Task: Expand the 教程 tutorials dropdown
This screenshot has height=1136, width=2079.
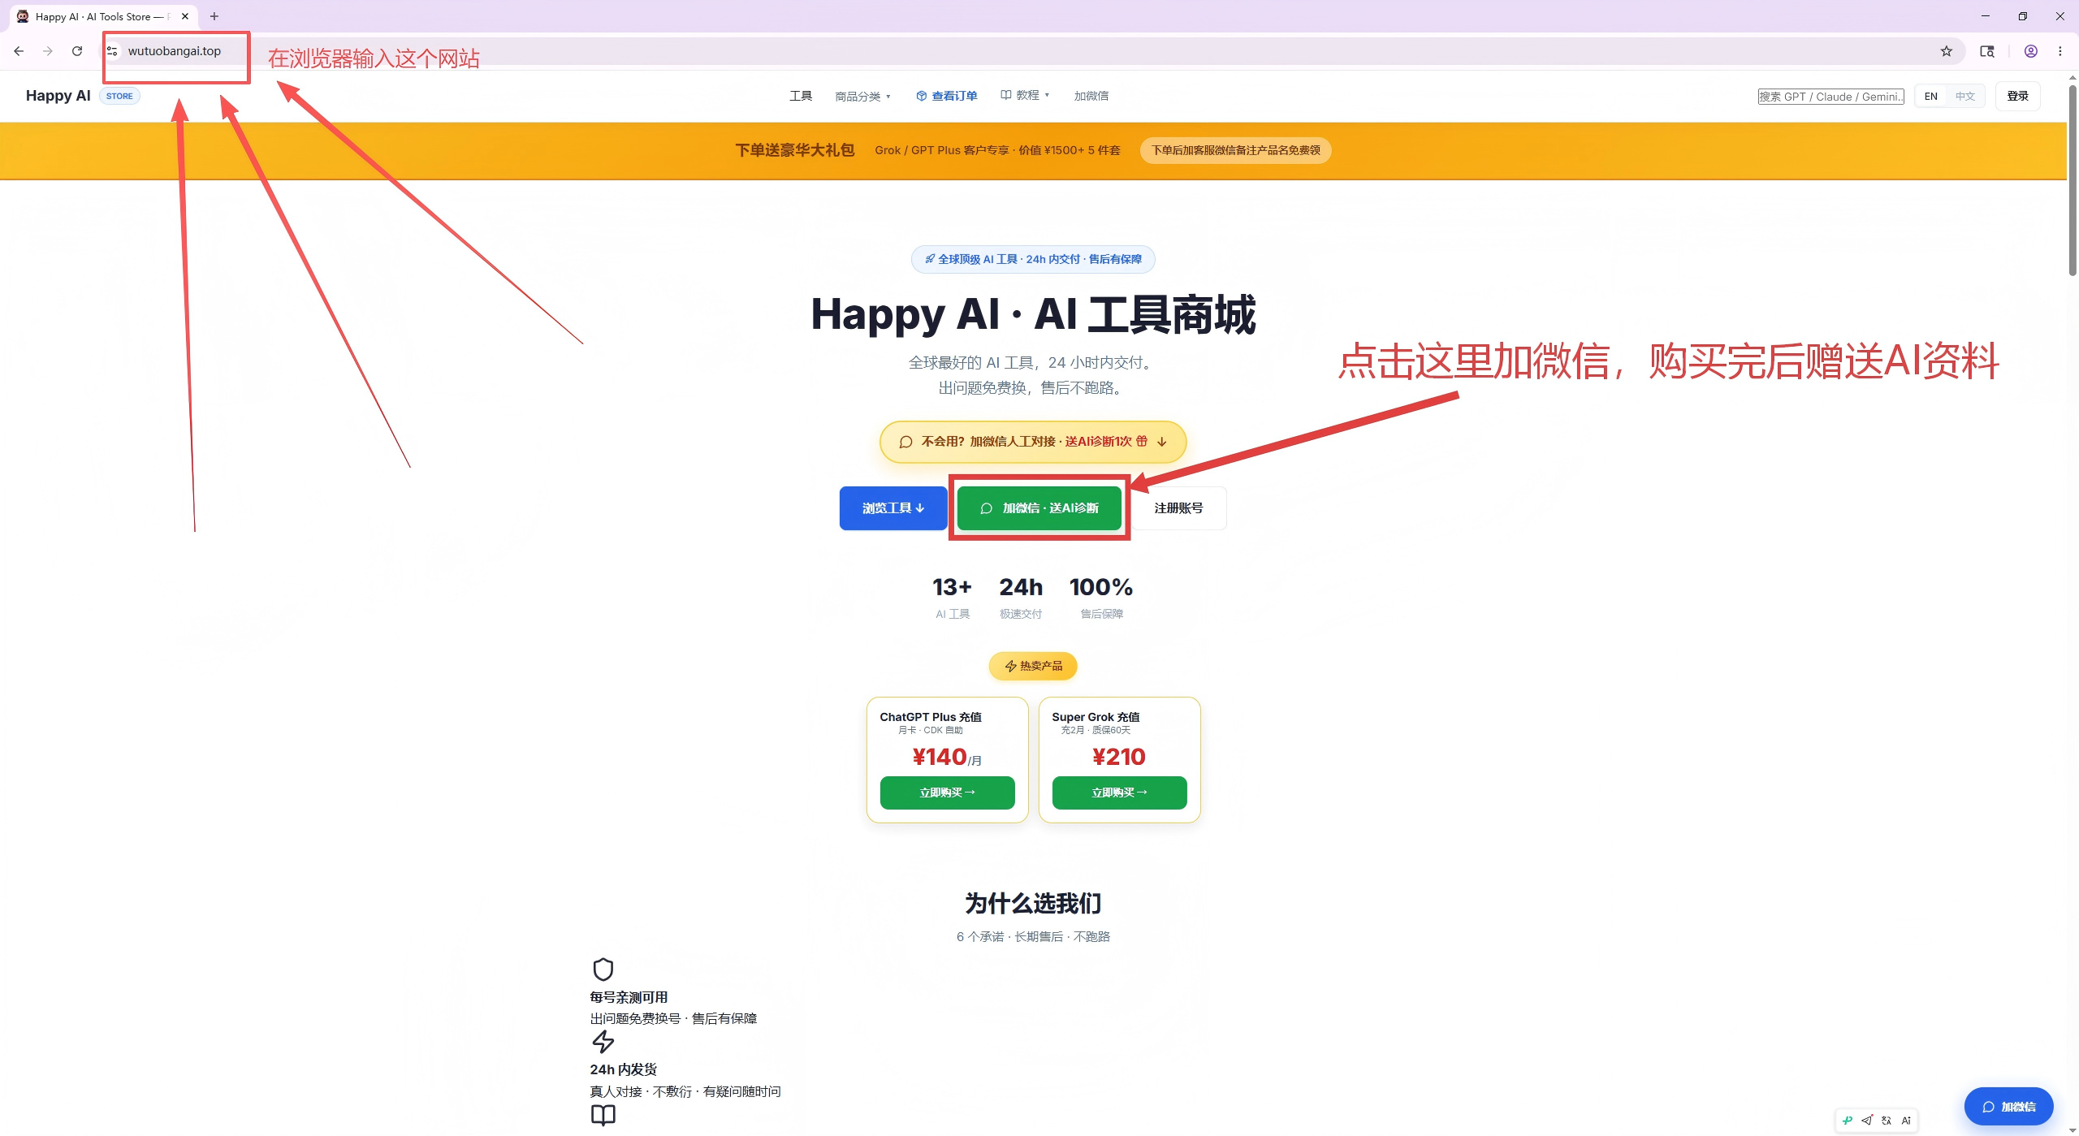Action: tap(1025, 96)
